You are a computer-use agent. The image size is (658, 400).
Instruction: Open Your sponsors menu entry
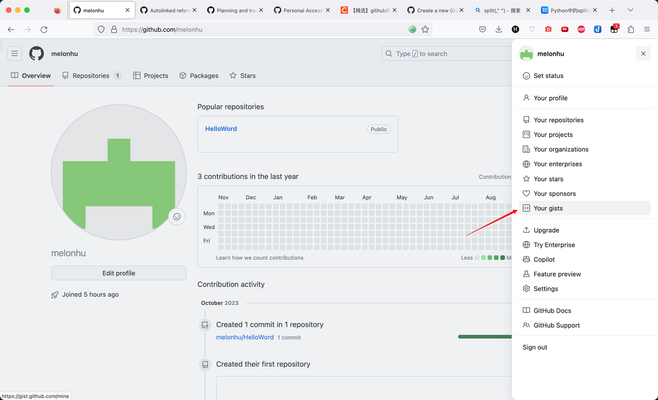[x=585, y=193]
